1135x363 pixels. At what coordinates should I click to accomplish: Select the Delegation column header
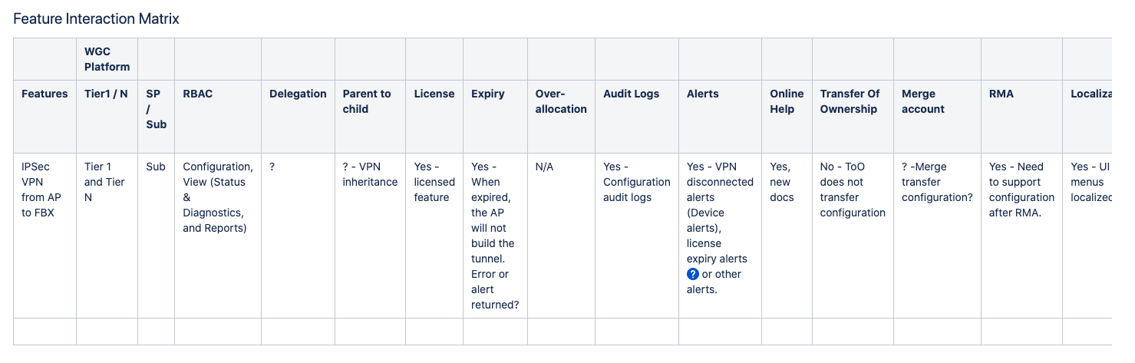[x=298, y=94]
